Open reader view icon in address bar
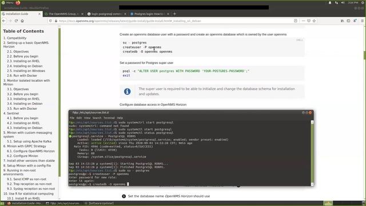This screenshot has height=206, width=366. (296, 21)
